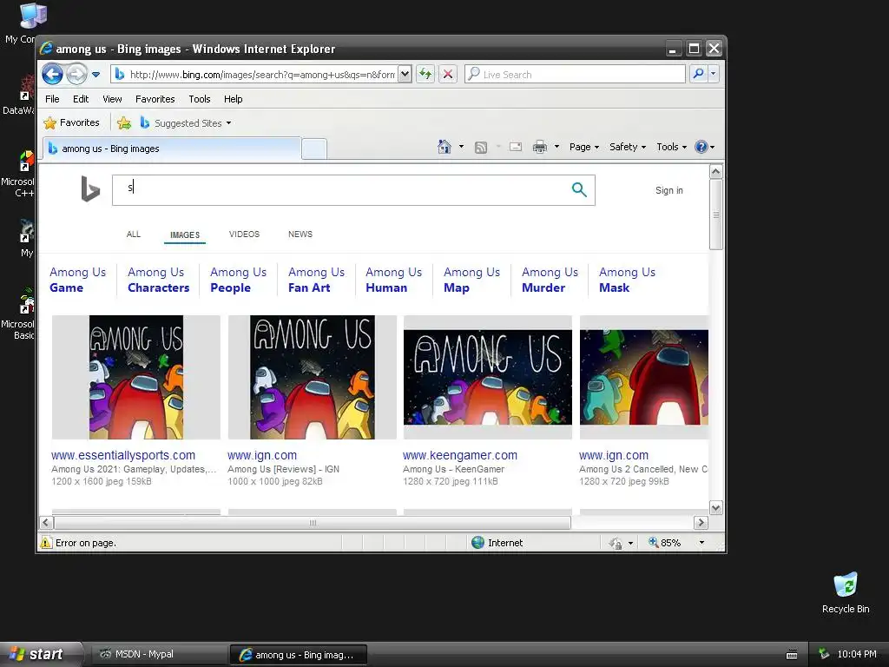The height and width of the screenshot is (667, 889).
Task: Open the Tools menu in menu bar
Action: [x=199, y=99]
